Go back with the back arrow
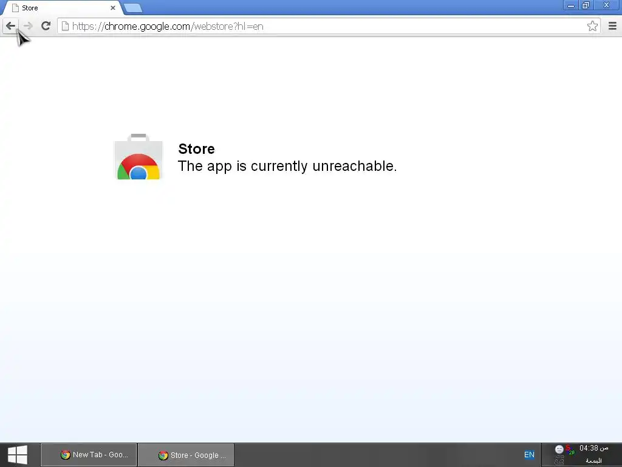 (x=11, y=26)
